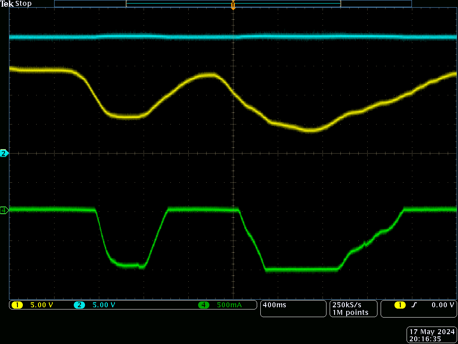Viewport: 458px width, 344px height.
Task: Click the 20:16:35 time readout
Action: coord(425,339)
